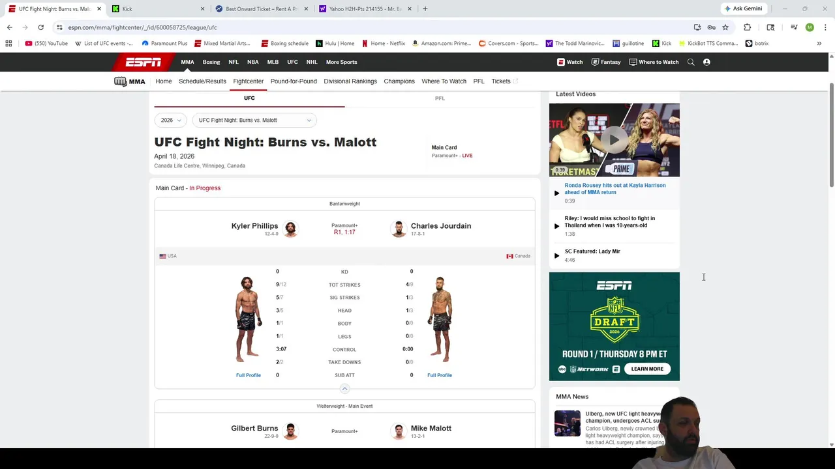Play the Ronda Rousey video thumbnail
Viewport: 835px width, 469px height.
[614, 139]
